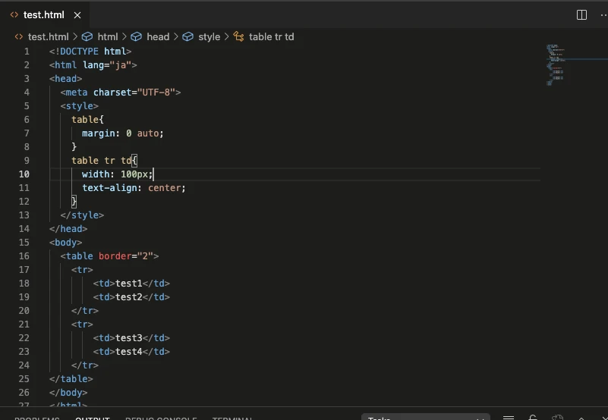This screenshot has height=420, width=608.
Task: Click the 'margin: 0 auto;' declaration
Action: (123, 133)
